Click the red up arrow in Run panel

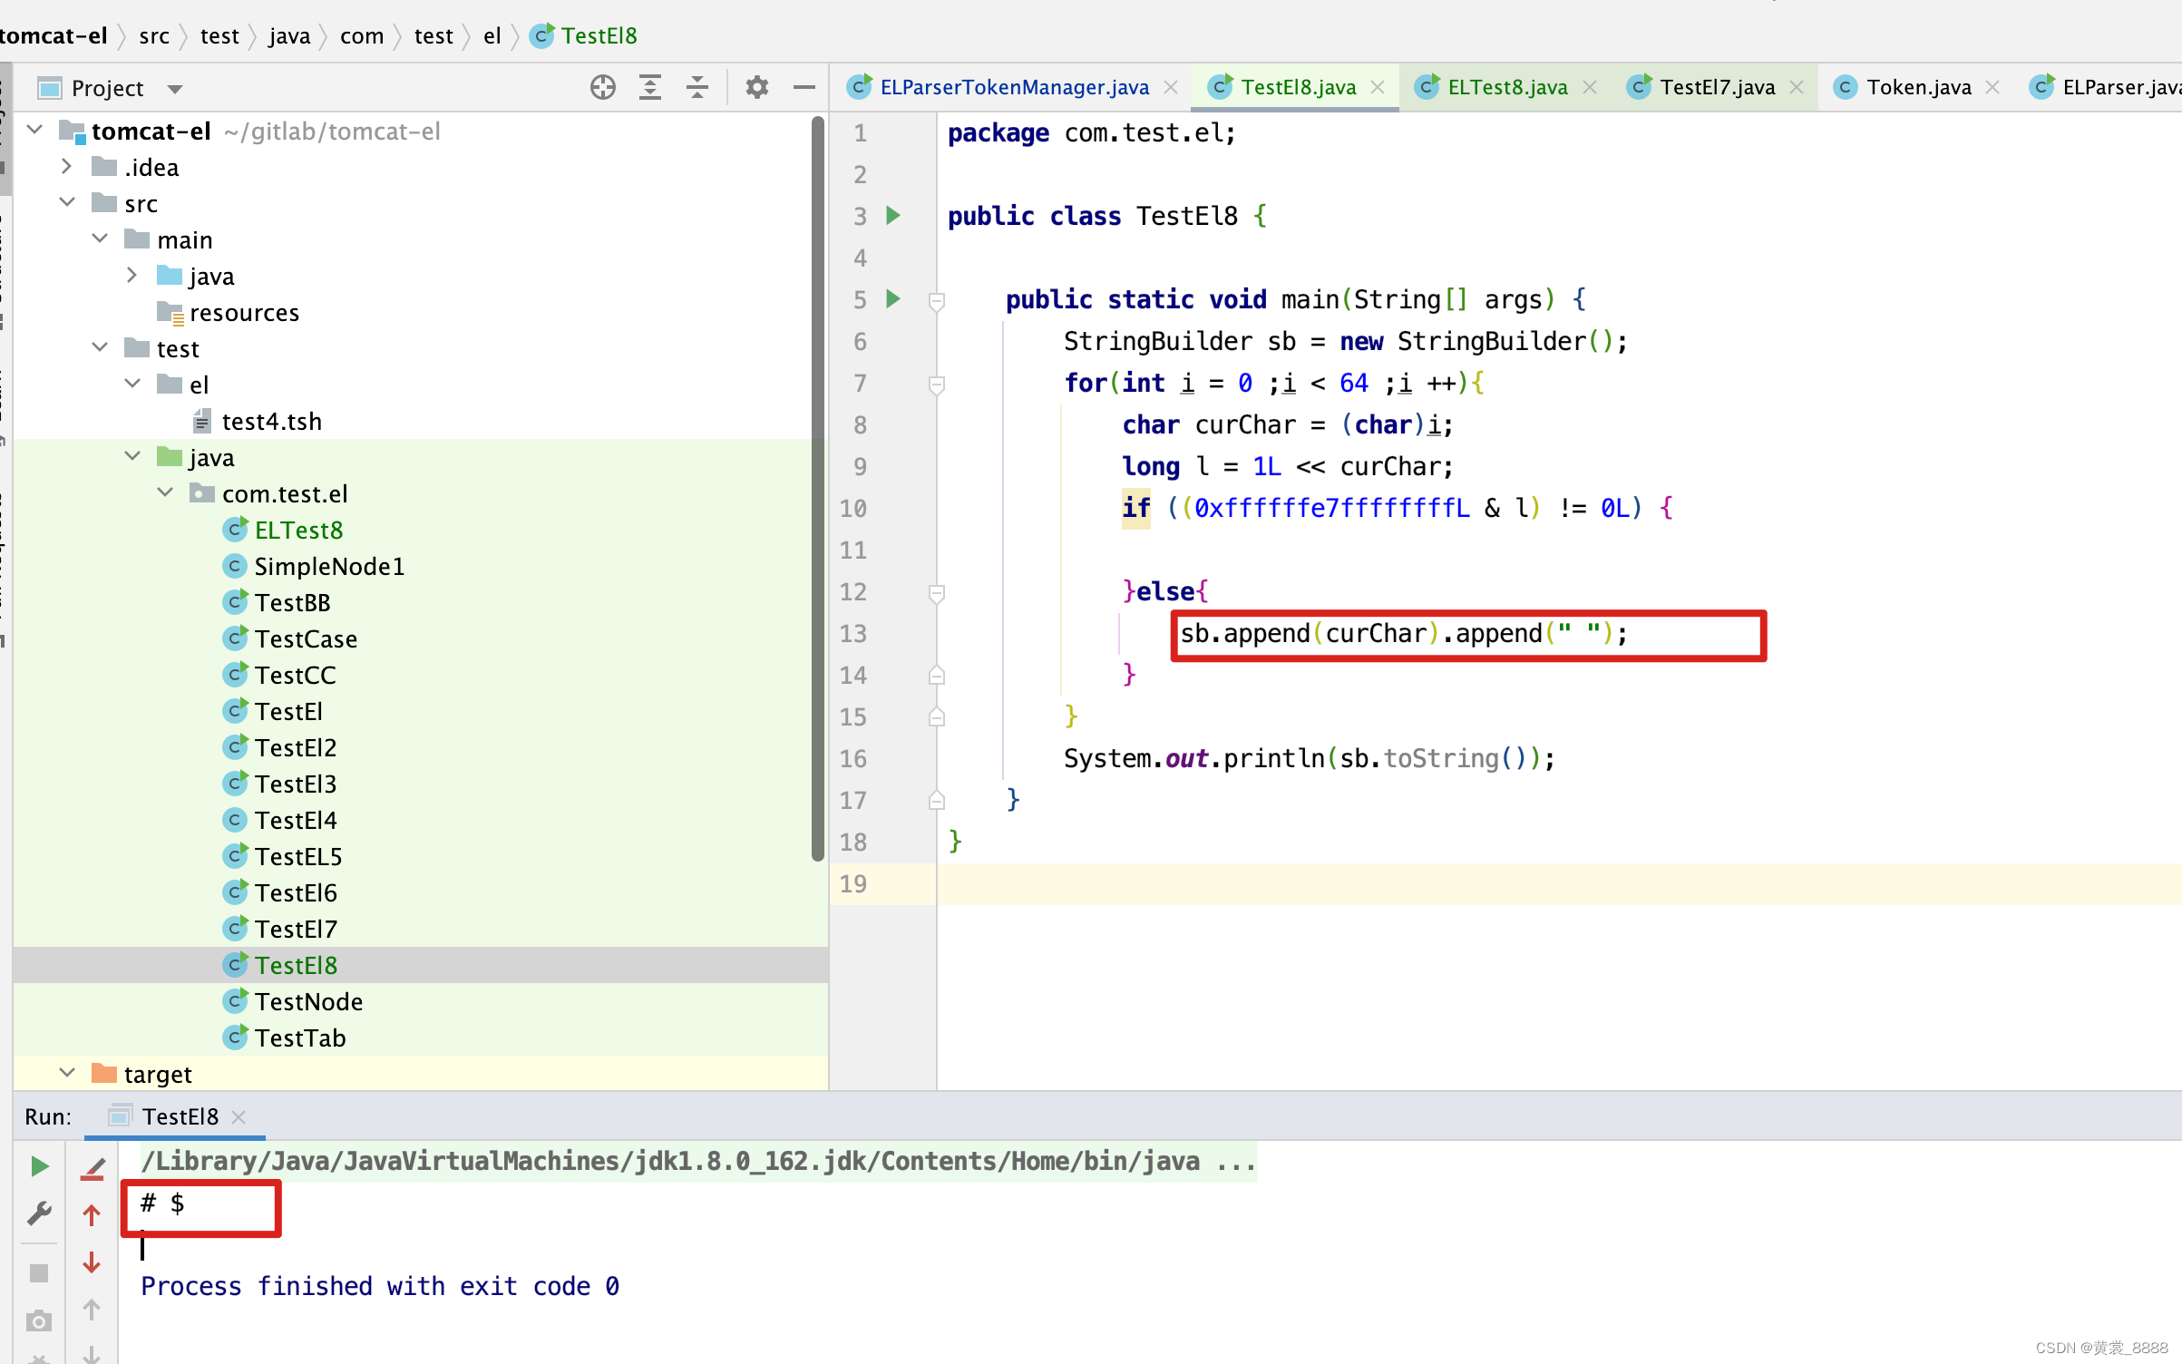(92, 1215)
